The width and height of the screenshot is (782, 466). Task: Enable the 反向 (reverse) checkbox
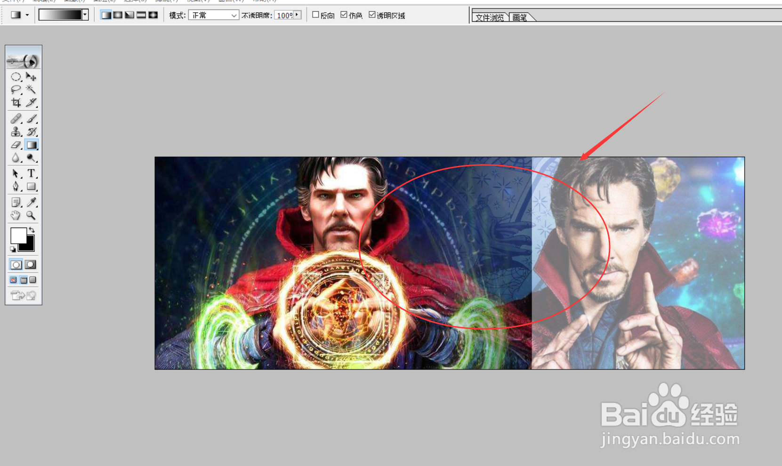pos(316,15)
